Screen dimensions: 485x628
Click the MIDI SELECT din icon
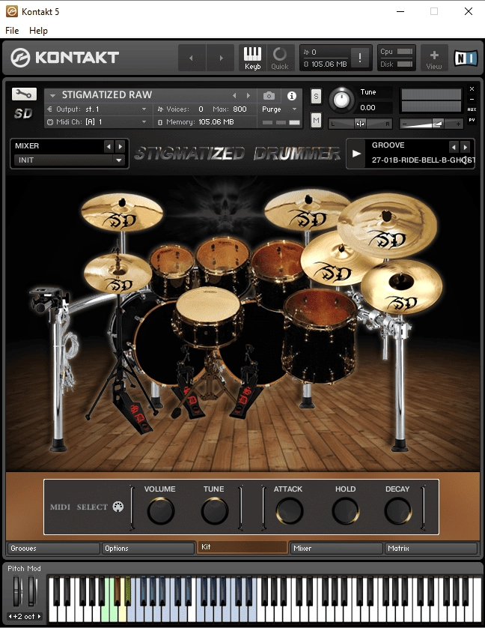118,507
